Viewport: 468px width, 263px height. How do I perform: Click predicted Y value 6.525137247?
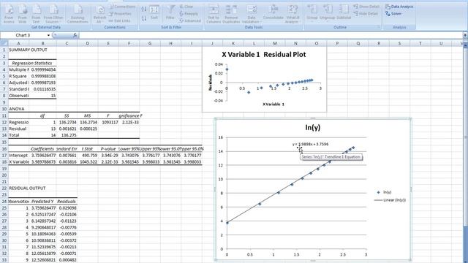point(43,214)
